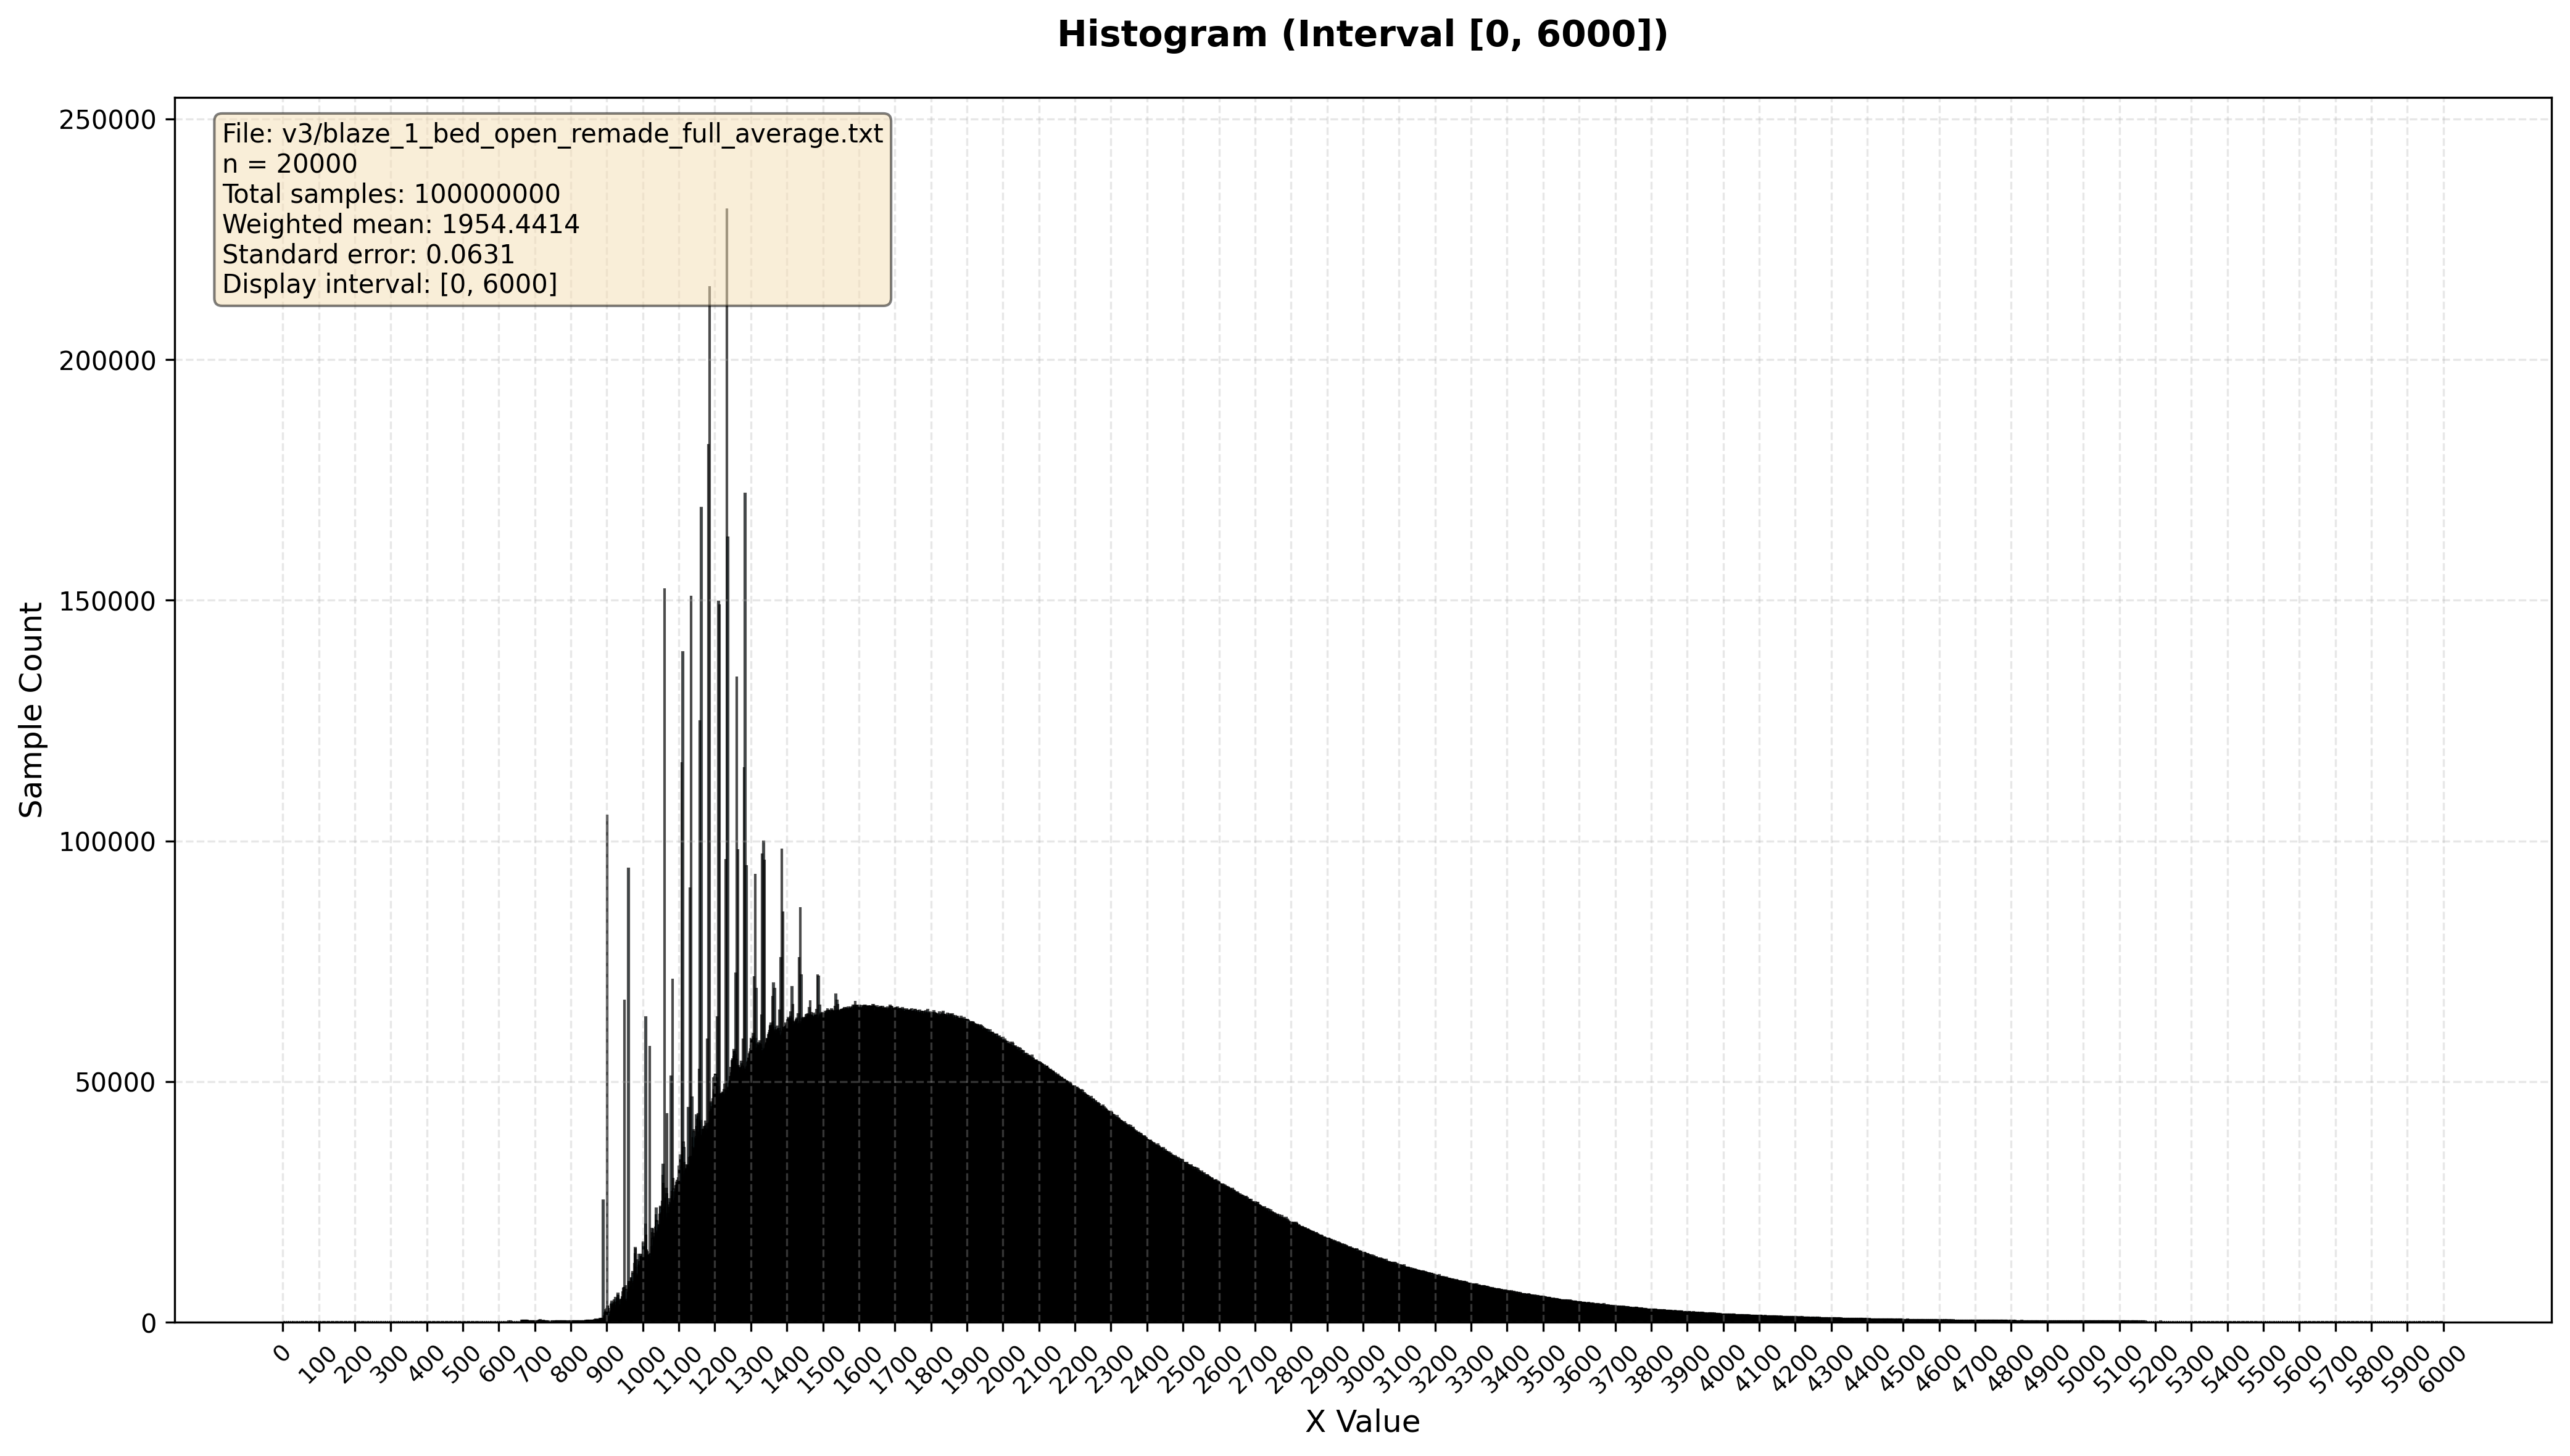Click the 'n = 20000' line
2570x1456 pixels.
(289, 164)
